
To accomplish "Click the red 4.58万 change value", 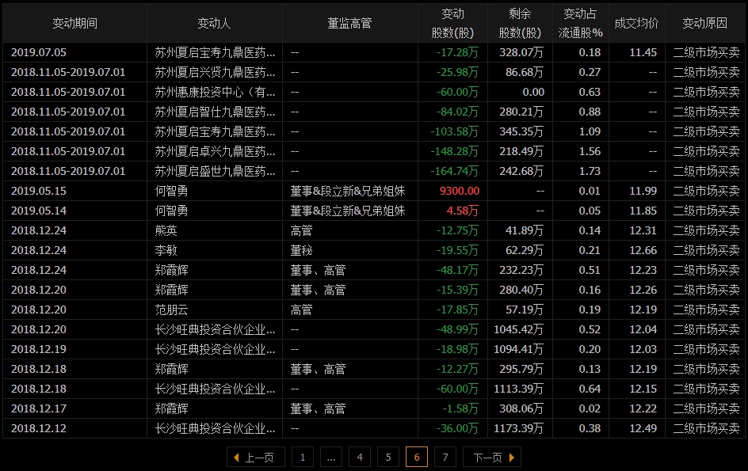I will pyautogui.click(x=462, y=211).
